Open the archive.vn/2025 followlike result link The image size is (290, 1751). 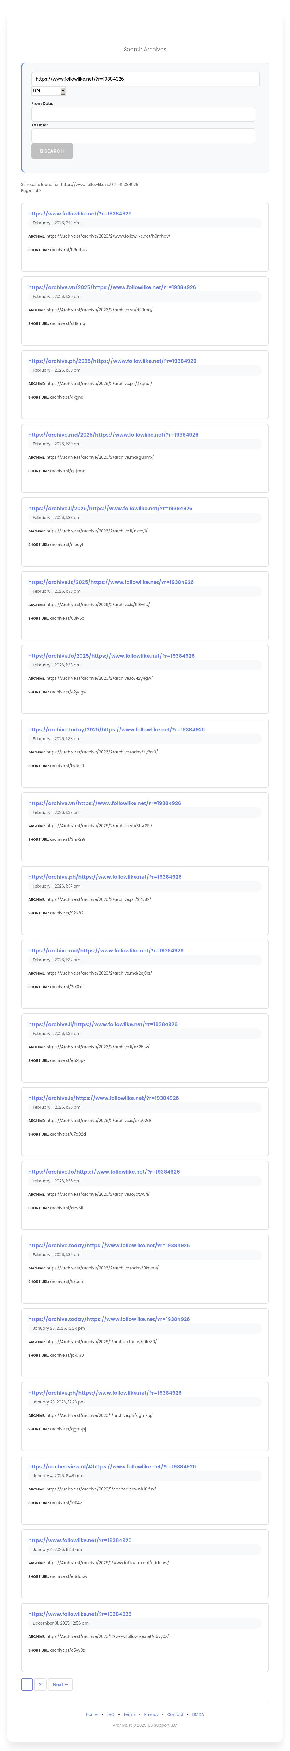tap(112, 287)
